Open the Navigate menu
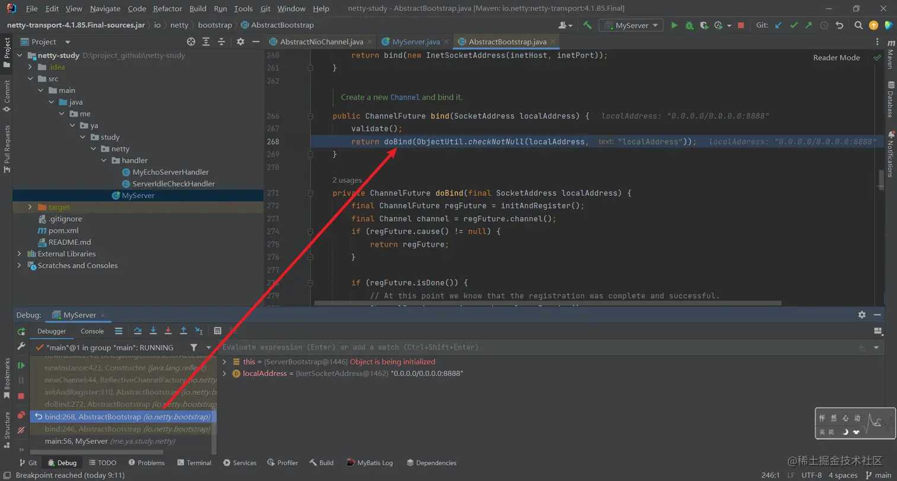Image resolution: width=897 pixels, height=481 pixels. (105, 9)
